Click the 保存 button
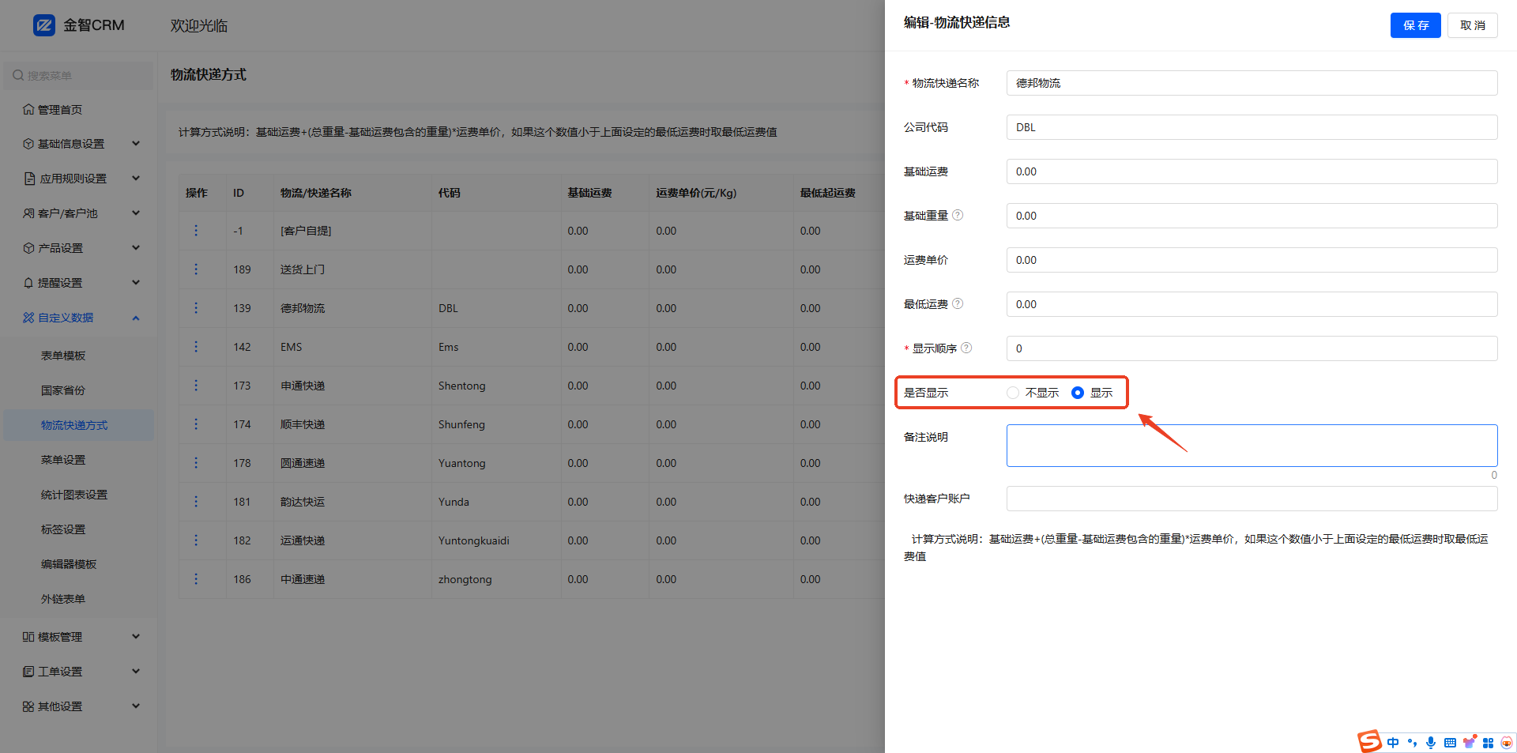The image size is (1517, 753). 1415,25
